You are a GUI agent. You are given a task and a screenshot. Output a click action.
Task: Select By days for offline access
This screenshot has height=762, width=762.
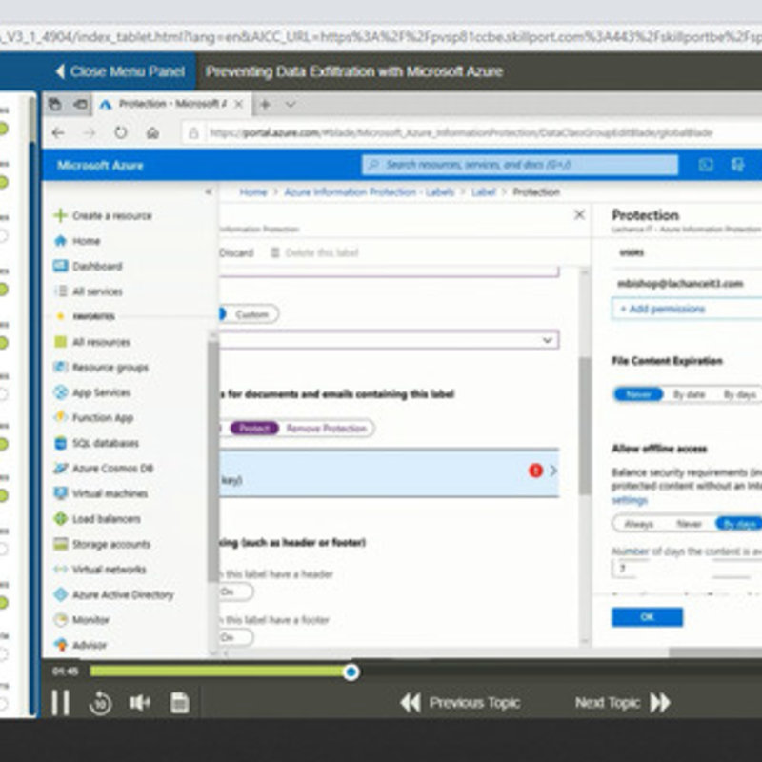tap(739, 523)
